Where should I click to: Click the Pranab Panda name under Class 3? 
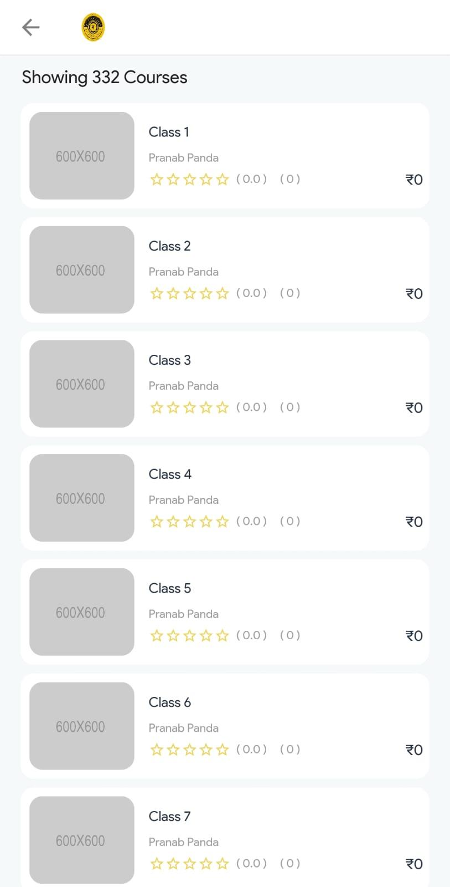point(183,386)
